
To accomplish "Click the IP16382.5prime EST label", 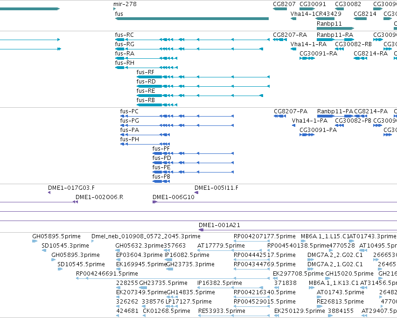I will [220, 283].
